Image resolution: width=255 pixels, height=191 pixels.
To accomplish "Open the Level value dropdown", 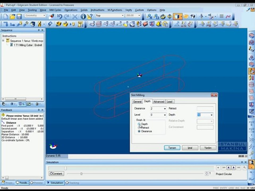I will (x=165, y=115).
